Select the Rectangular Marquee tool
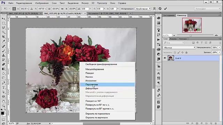 (3, 23)
